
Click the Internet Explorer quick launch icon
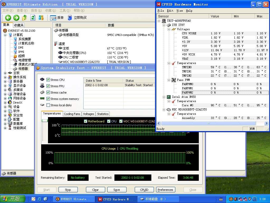pos(39,199)
